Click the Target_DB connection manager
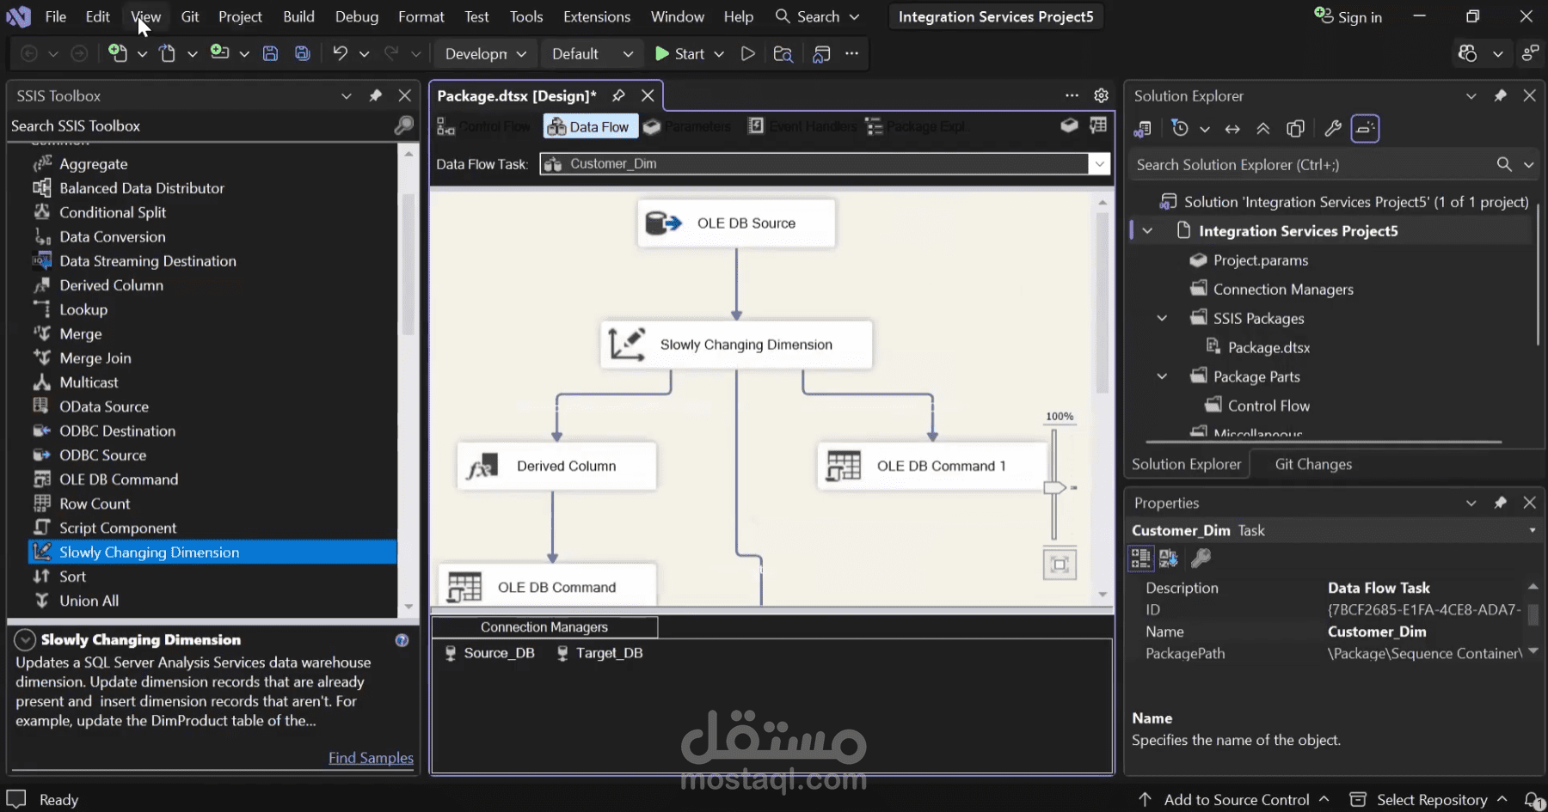This screenshot has height=812, width=1548. [x=600, y=653]
